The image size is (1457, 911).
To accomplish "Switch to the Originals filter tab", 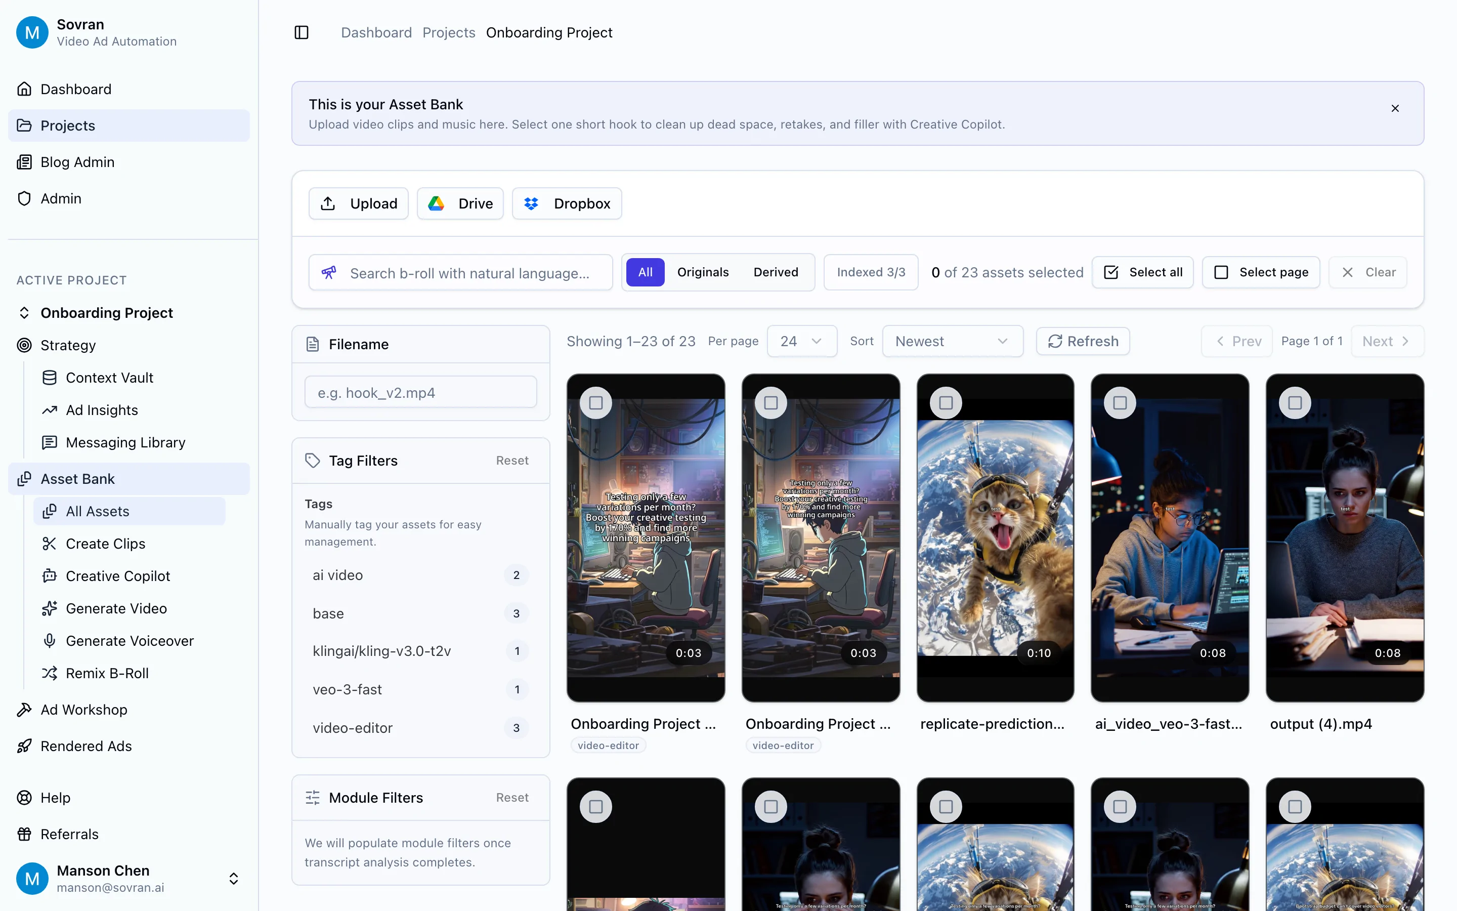I will [x=703, y=272].
